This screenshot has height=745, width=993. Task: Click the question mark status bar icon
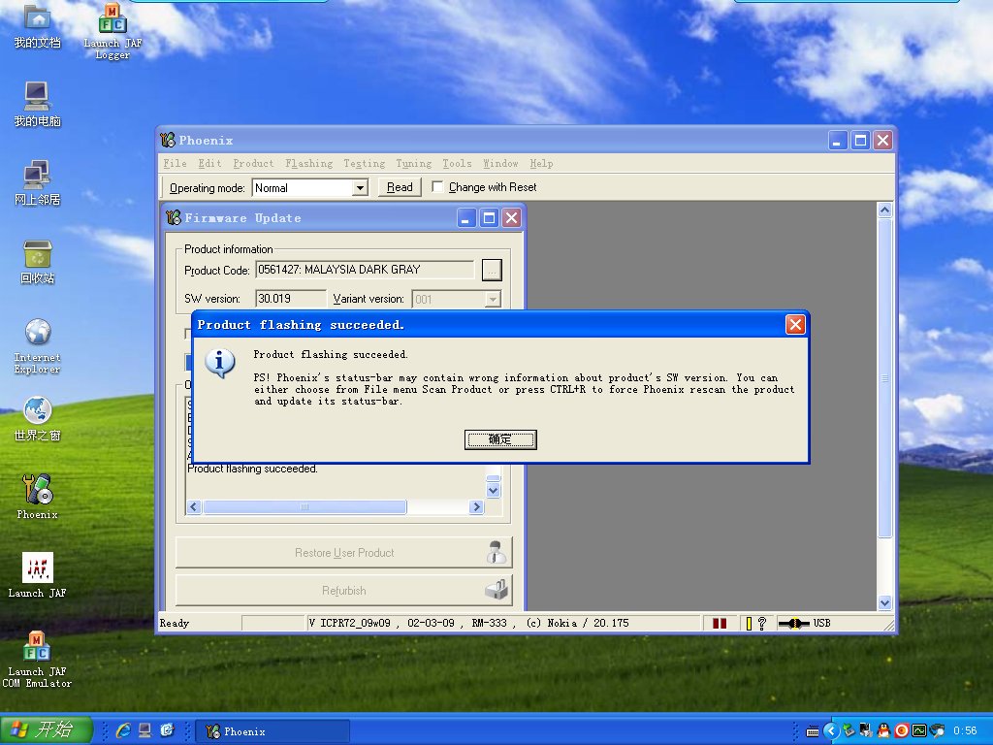762,624
